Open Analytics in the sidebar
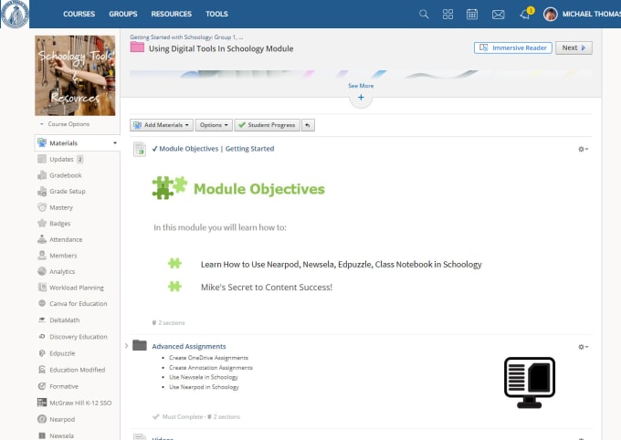Screen dimensions: 621x440 tap(62, 272)
